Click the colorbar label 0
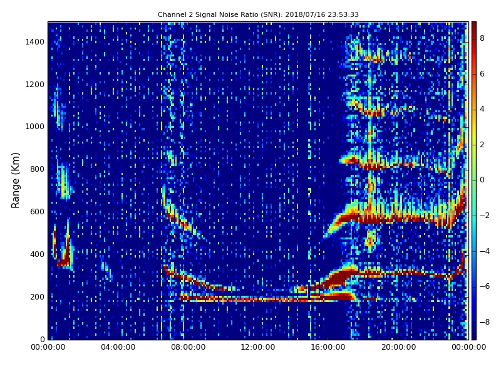The image size is (501, 376). tap(482, 180)
